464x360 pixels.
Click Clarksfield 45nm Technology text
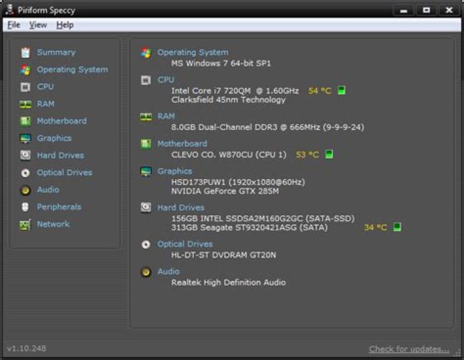coord(228,100)
